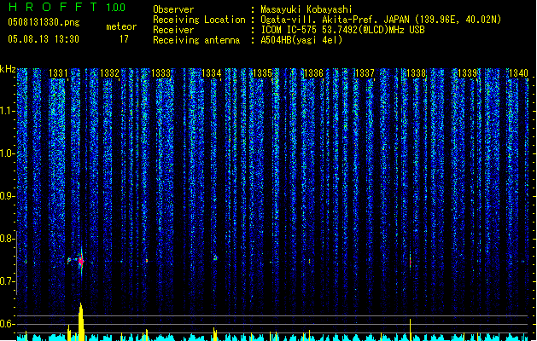Click the ICOM IC-575 receiver value
The width and height of the screenshot is (537, 341).
[342, 30]
